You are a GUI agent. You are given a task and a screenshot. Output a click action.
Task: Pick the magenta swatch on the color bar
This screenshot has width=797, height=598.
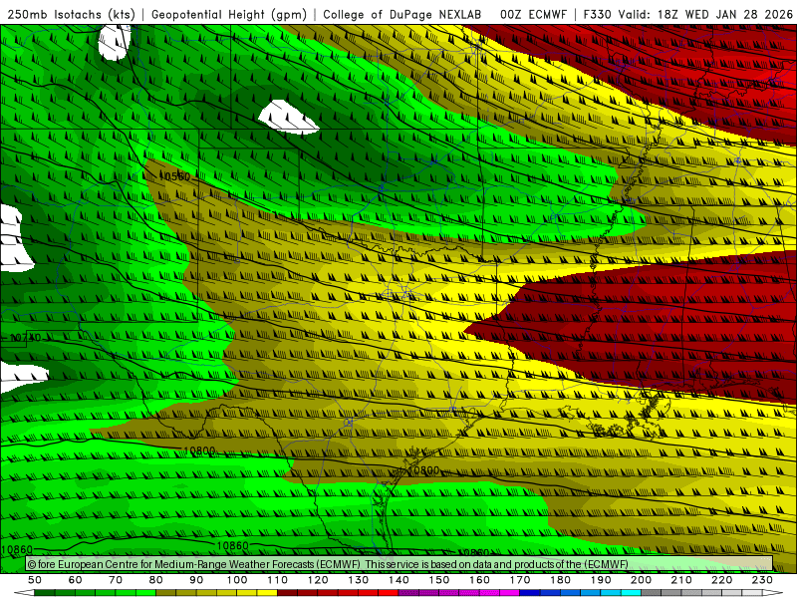[509, 593]
